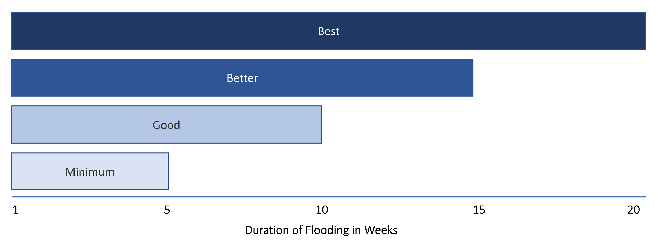This screenshot has width=658, height=247.
Task: Click the Minimum label text
Action: [90, 172]
